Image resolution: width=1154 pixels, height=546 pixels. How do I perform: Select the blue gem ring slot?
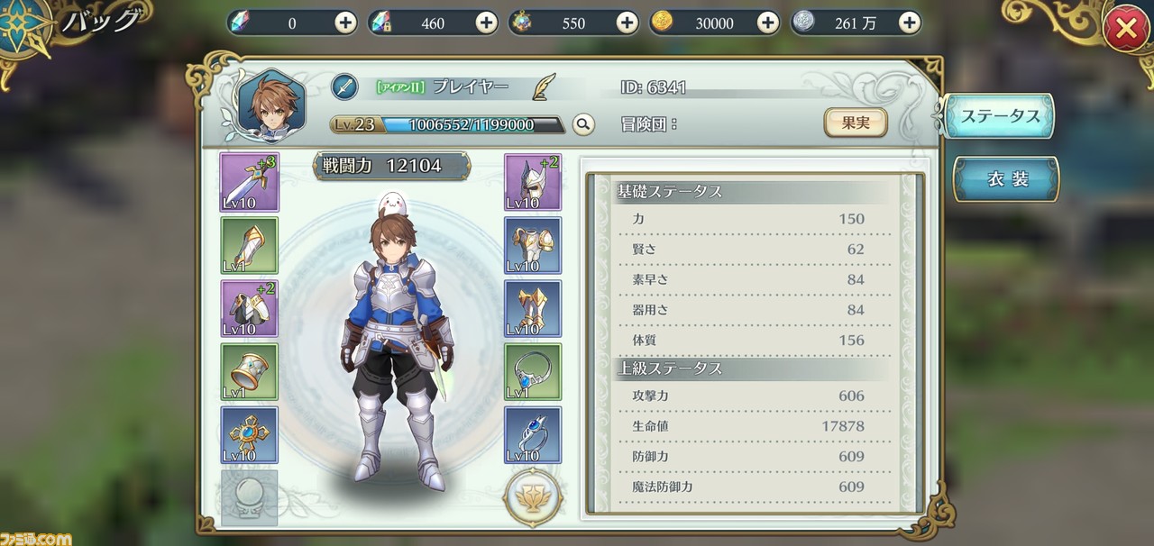pyautogui.click(x=533, y=435)
